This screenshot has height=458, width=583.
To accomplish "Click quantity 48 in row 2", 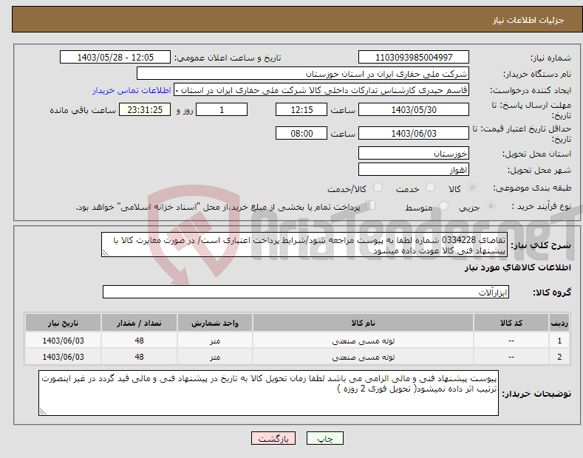I will pyautogui.click(x=139, y=357).
